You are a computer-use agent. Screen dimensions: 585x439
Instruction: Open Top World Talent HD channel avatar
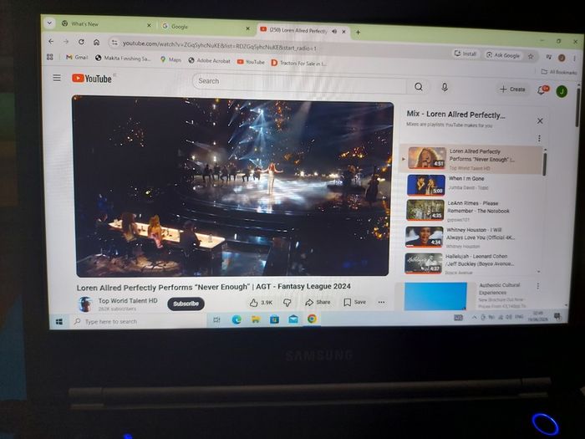[x=85, y=304]
